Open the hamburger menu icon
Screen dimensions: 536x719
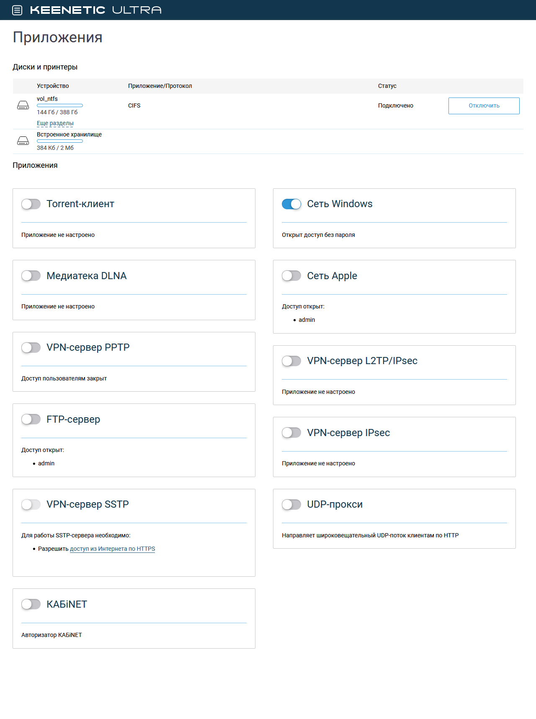pyautogui.click(x=17, y=10)
